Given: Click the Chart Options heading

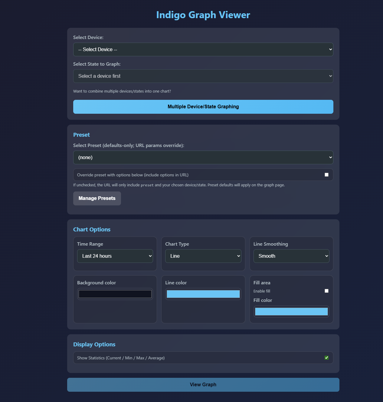Looking at the screenshot, I should pos(92,229).
